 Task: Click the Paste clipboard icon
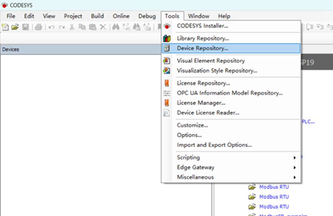[92, 27]
